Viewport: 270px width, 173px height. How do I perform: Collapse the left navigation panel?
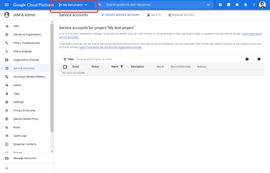click(x=7, y=168)
